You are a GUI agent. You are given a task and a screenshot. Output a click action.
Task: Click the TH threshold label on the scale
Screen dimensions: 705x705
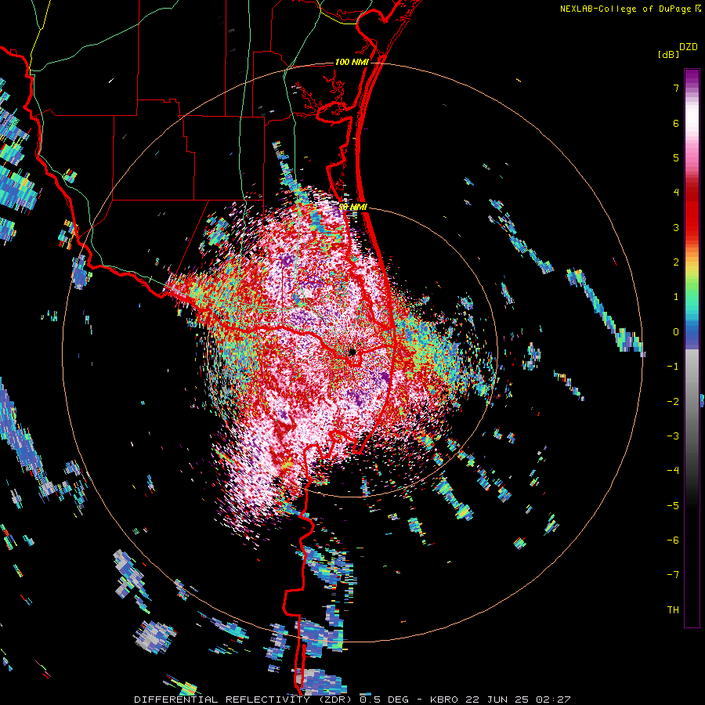tap(673, 609)
